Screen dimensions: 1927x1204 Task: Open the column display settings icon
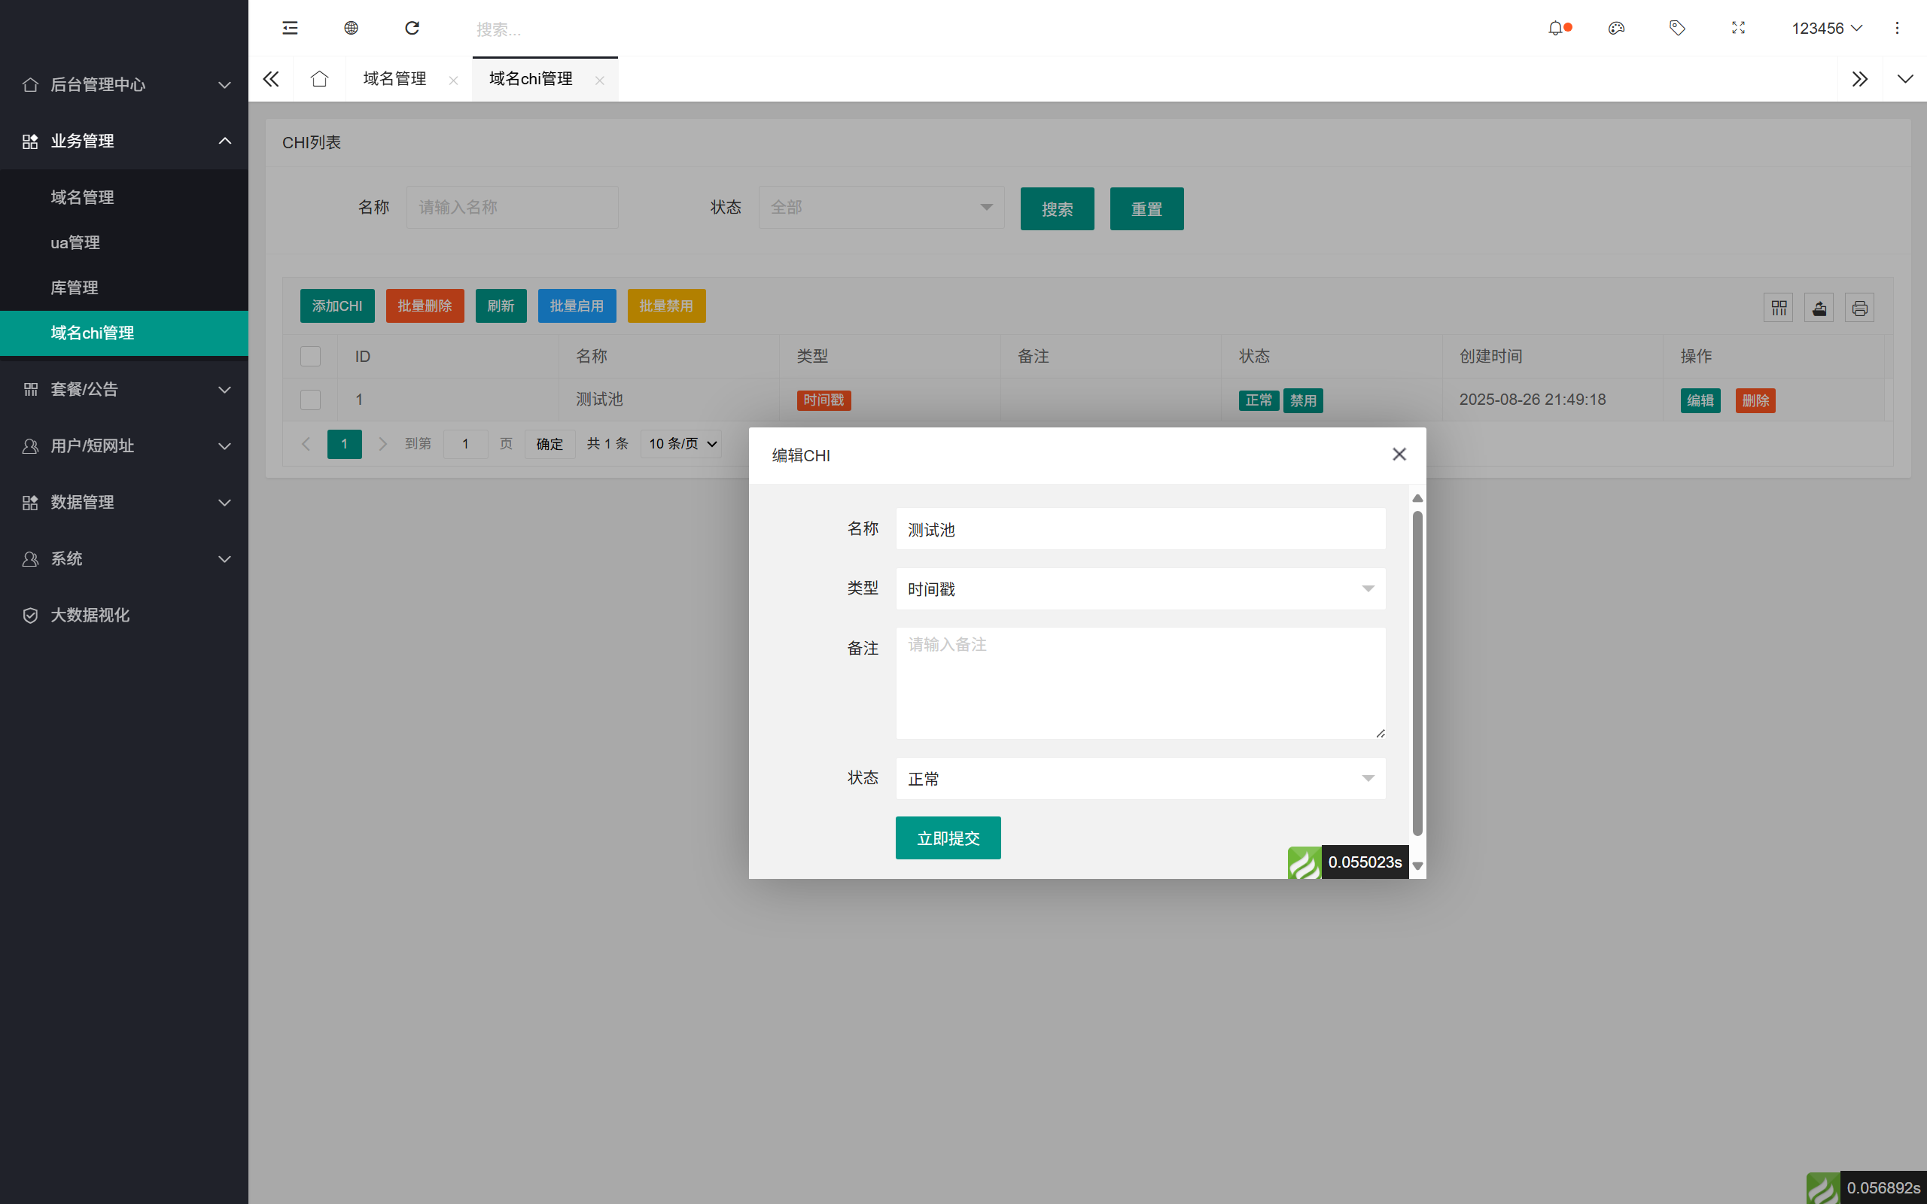click(1779, 307)
